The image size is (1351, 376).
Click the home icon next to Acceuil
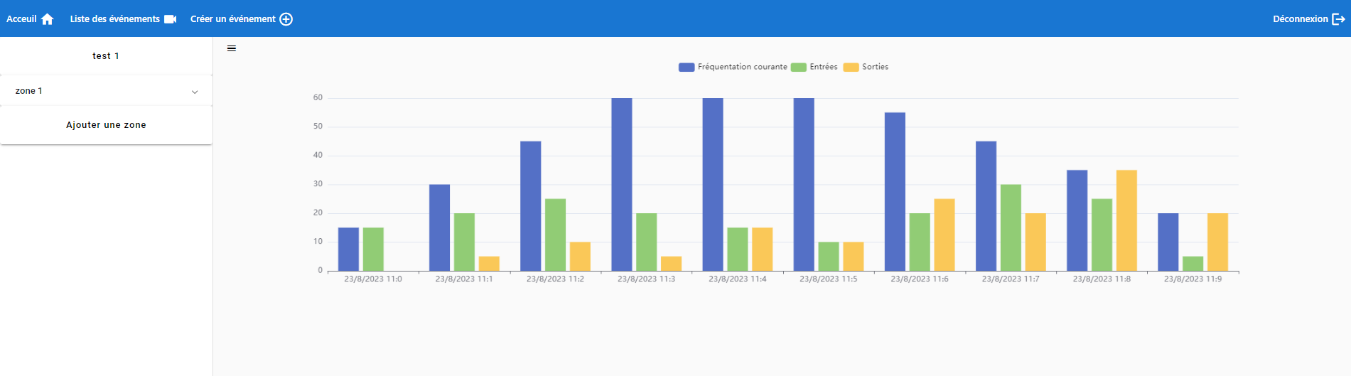click(x=48, y=19)
